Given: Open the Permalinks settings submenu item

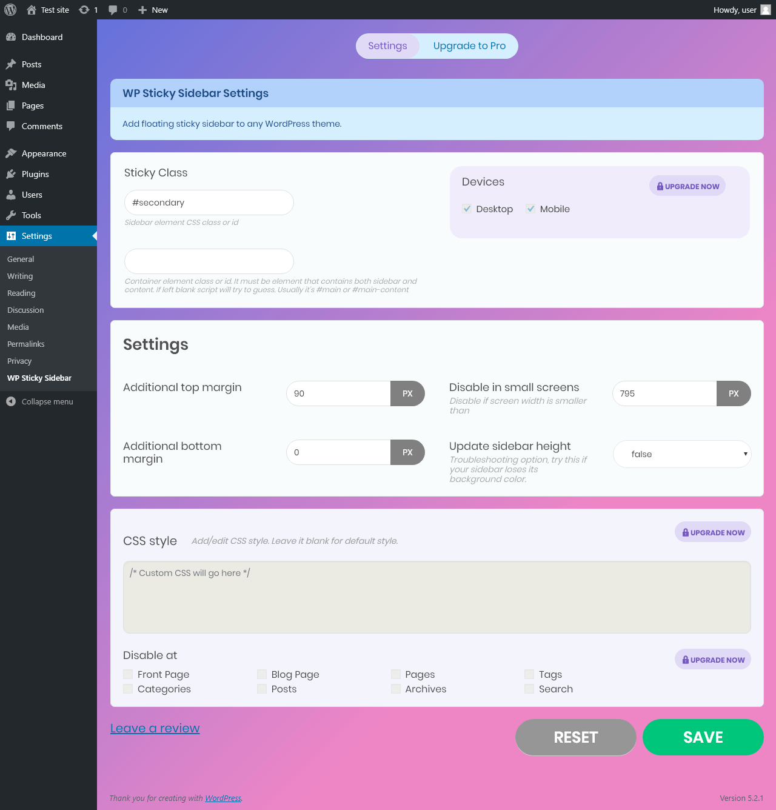Looking at the screenshot, I should (x=26, y=344).
